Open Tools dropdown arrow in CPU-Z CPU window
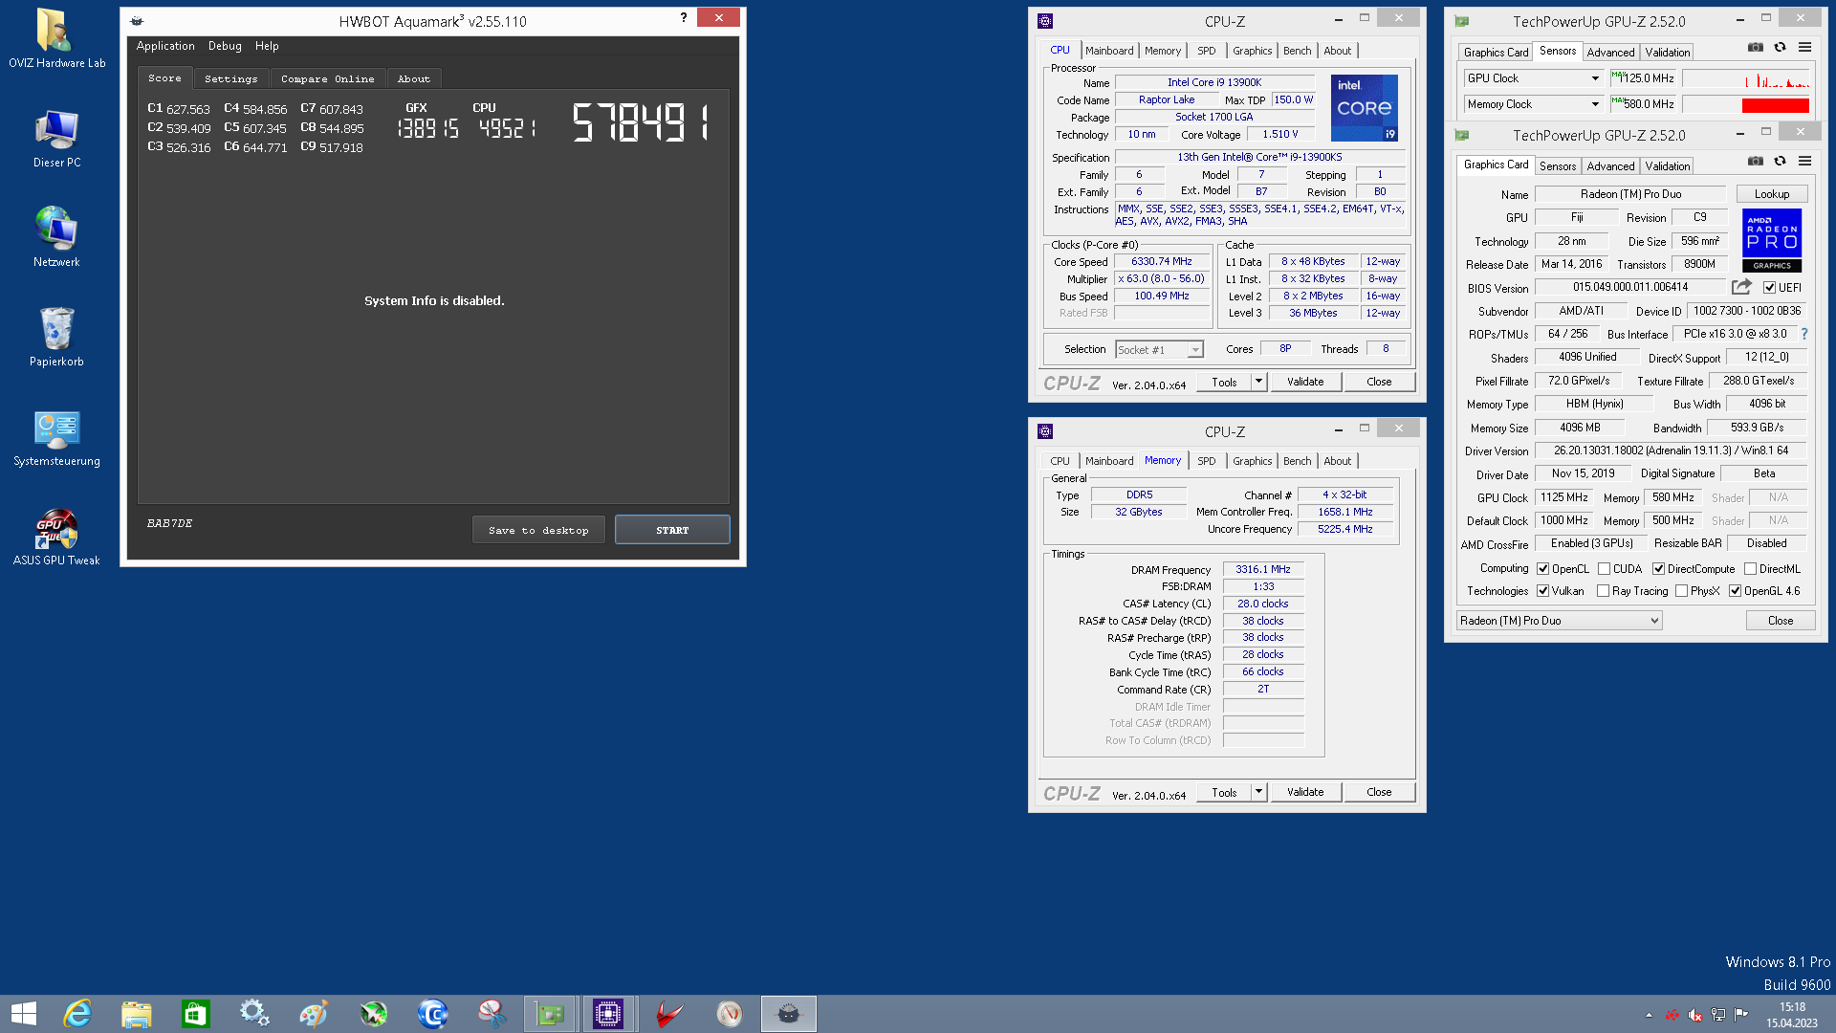This screenshot has width=1836, height=1033. [1258, 382]
